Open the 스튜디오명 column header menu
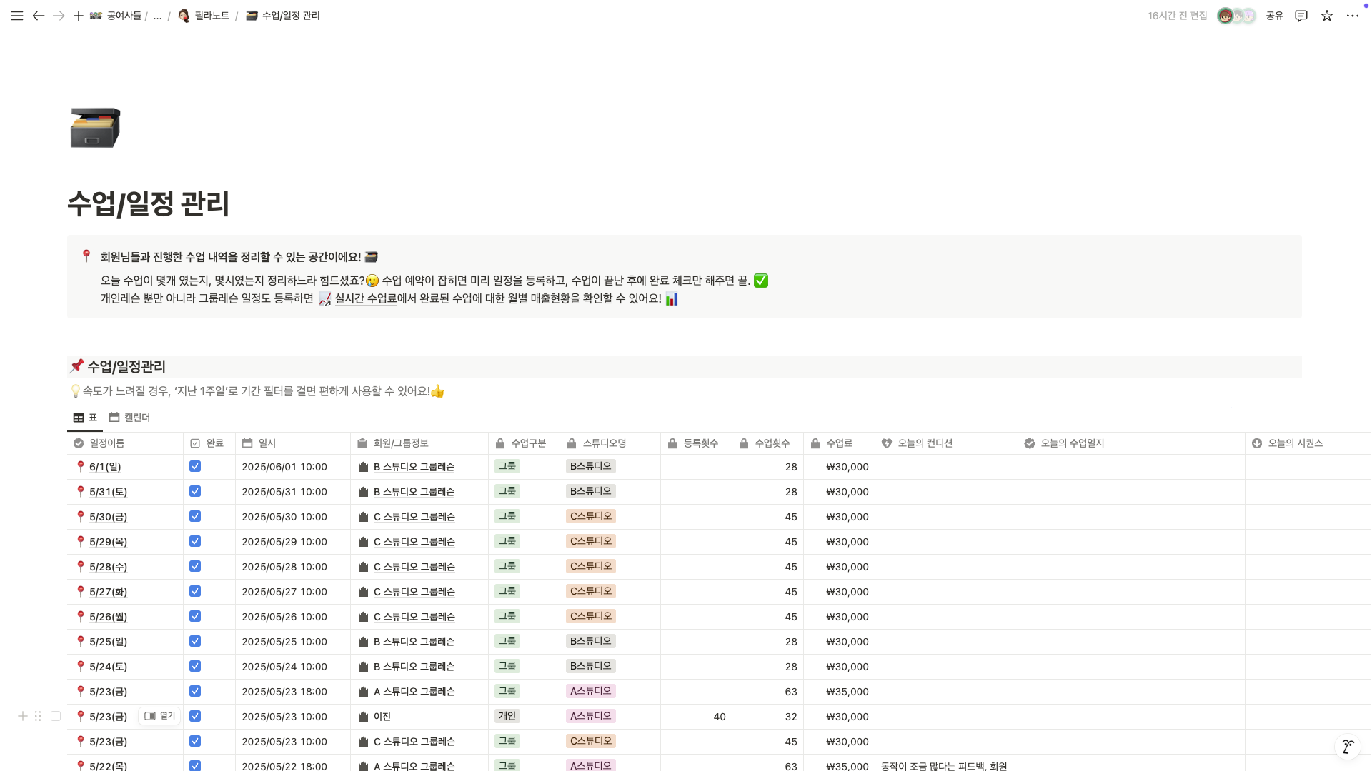The width and height of the screenshot is (1372, 771). pyautogui.click(x=605, y=443)
